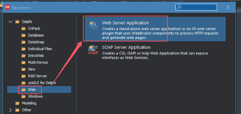Select the Database folder icon
The width and height of the screenshot is (241, 114).
23,35
